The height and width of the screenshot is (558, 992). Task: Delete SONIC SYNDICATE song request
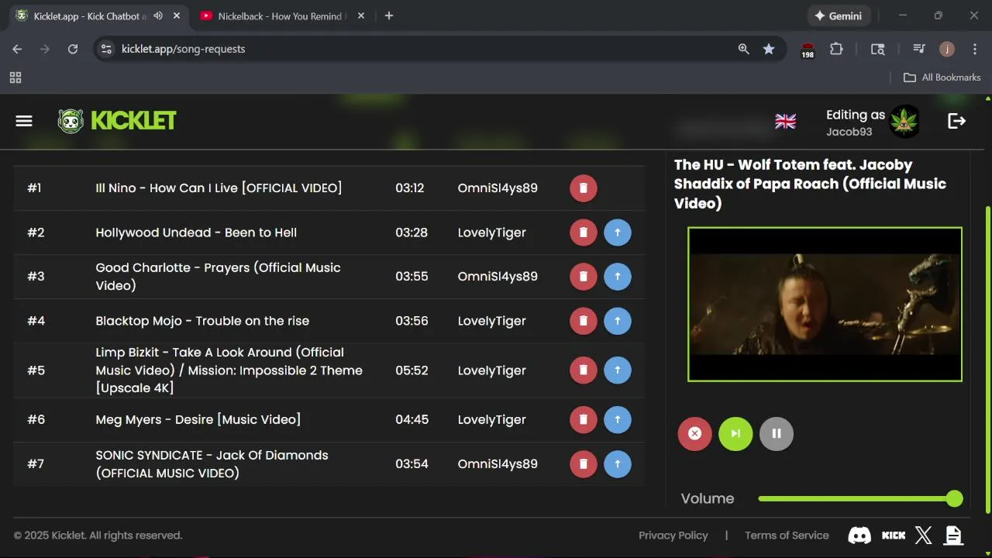click(584, 464)
